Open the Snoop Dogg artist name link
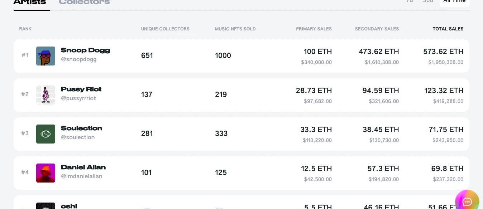The image size is (483, 209). pyautogui.click(x=85, y=50)
